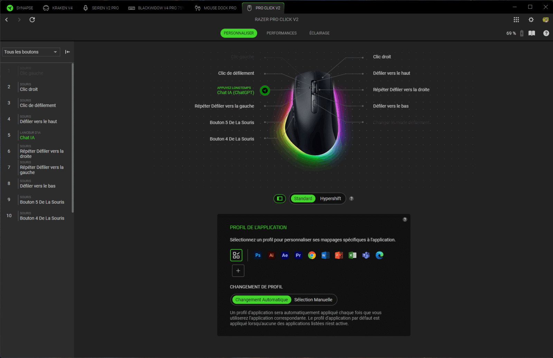553x358 pixels.
Task: Open Synapse settings gear
Action: 531,20
